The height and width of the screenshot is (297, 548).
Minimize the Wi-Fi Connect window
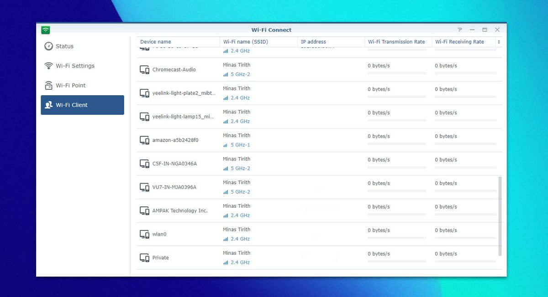pyautogui.click(x=472, y=30)
